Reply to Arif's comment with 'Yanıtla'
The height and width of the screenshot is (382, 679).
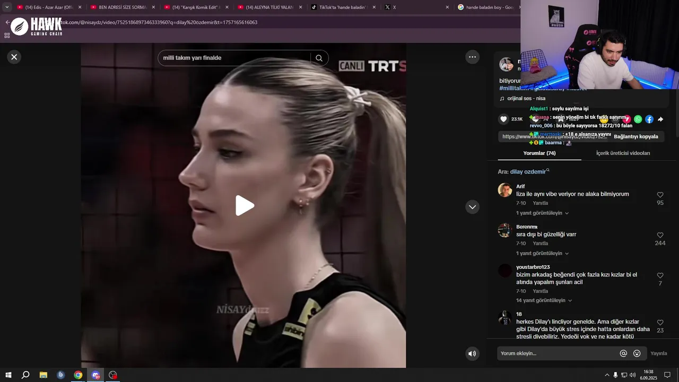click(540, 203)
